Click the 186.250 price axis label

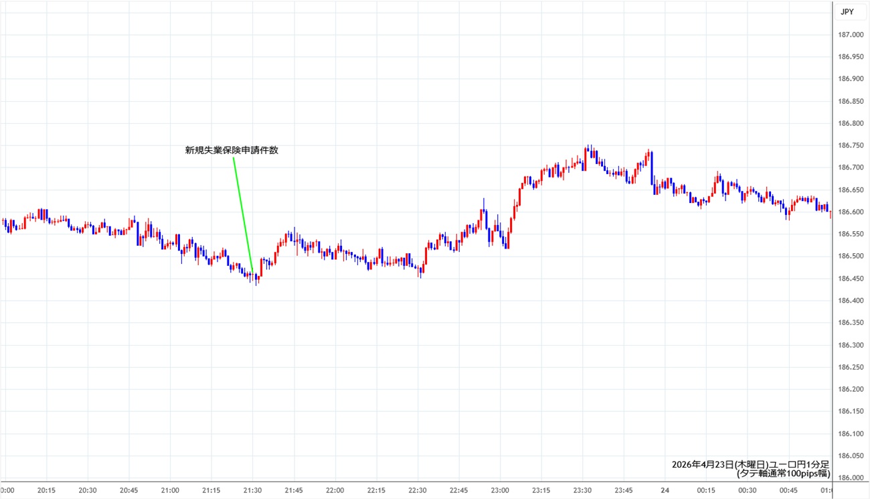coord(851,367)
